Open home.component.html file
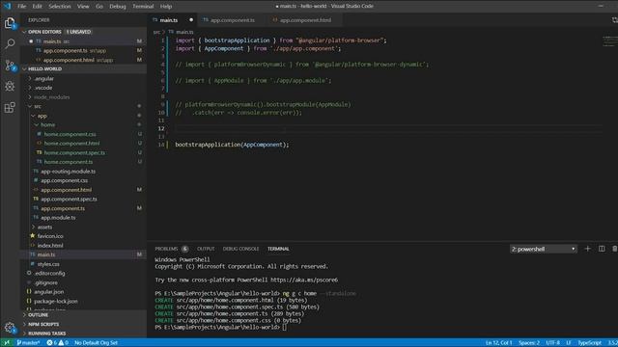 [x=71, y=144]
